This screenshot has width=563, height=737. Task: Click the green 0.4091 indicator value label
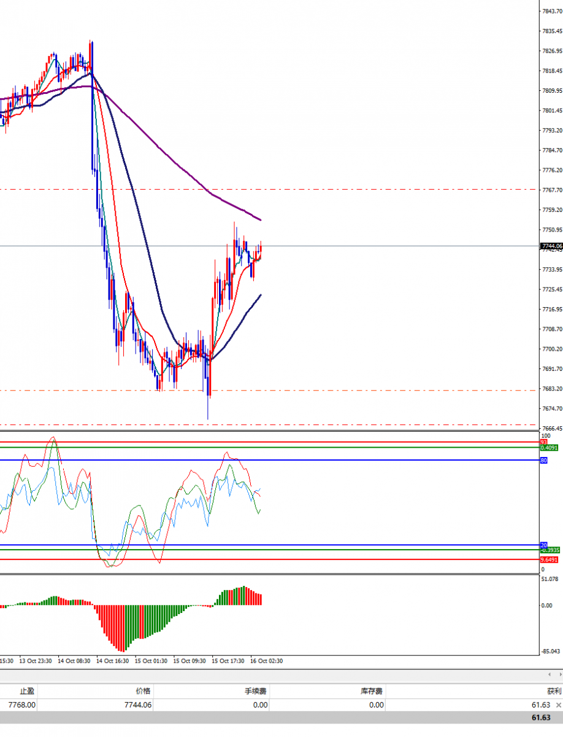tap(550, 448)
